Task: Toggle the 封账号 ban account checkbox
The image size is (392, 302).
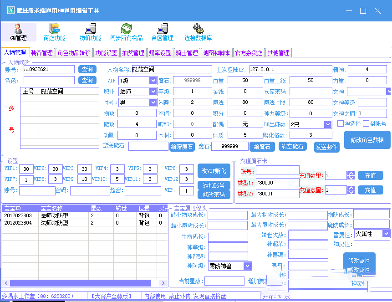Action: click(x=366, y=123)
